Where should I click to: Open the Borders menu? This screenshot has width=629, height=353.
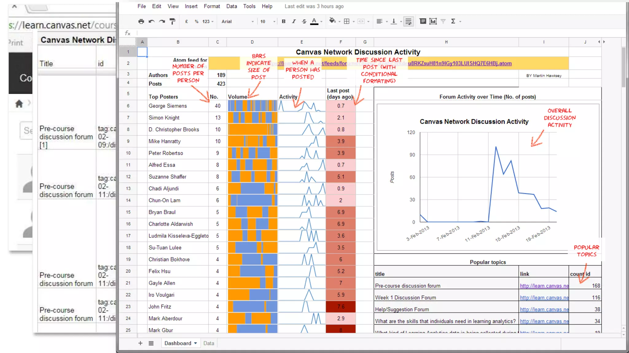347,21
